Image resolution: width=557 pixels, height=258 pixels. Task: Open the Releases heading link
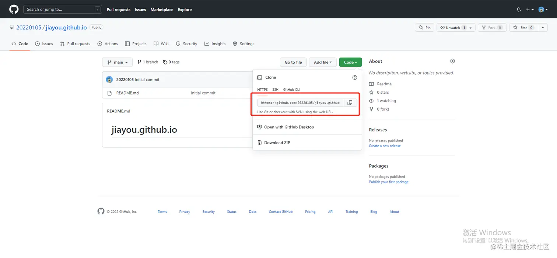[378, 130]
